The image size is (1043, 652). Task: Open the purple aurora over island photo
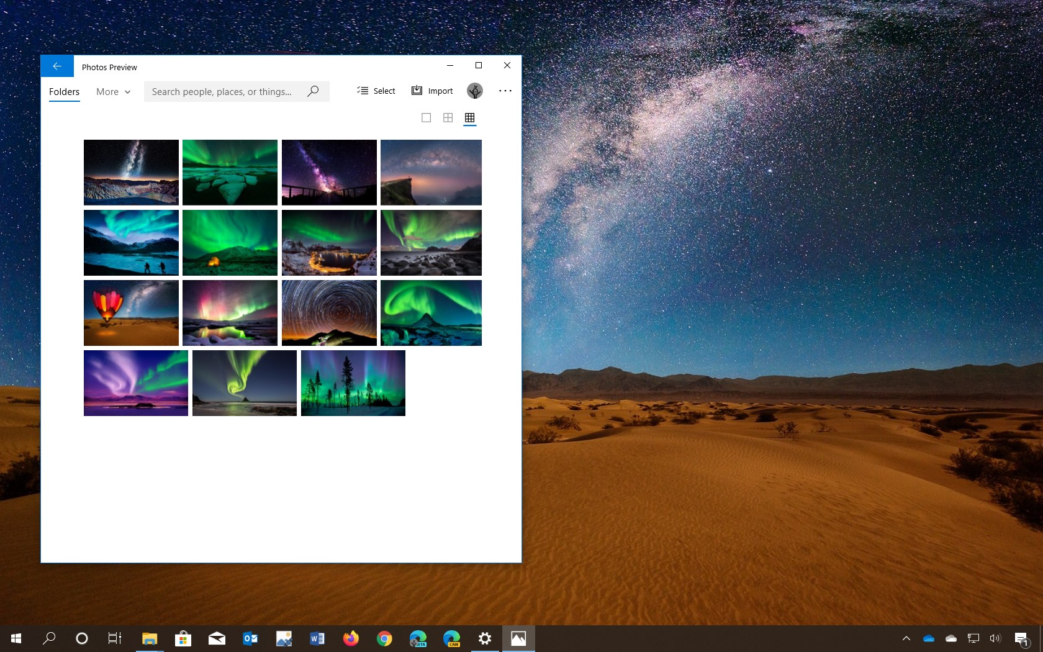point(136,383)
